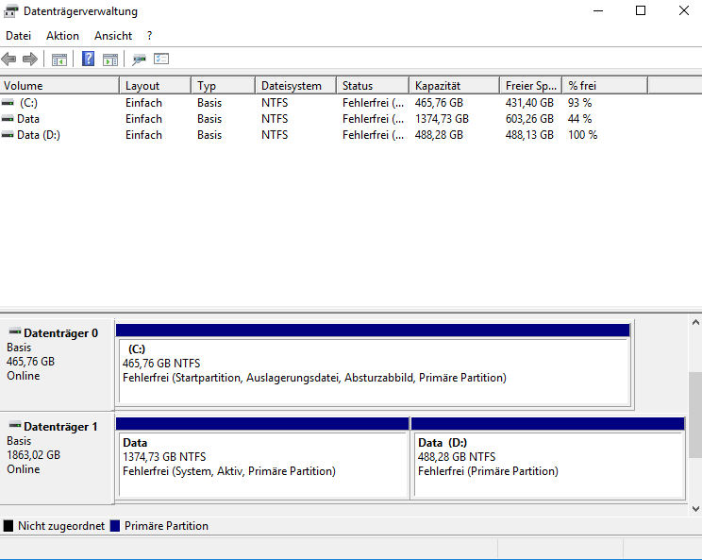Select the drive icon of volume (C:)
This screenshot has width=702, height=560.
tap(8, 103)
